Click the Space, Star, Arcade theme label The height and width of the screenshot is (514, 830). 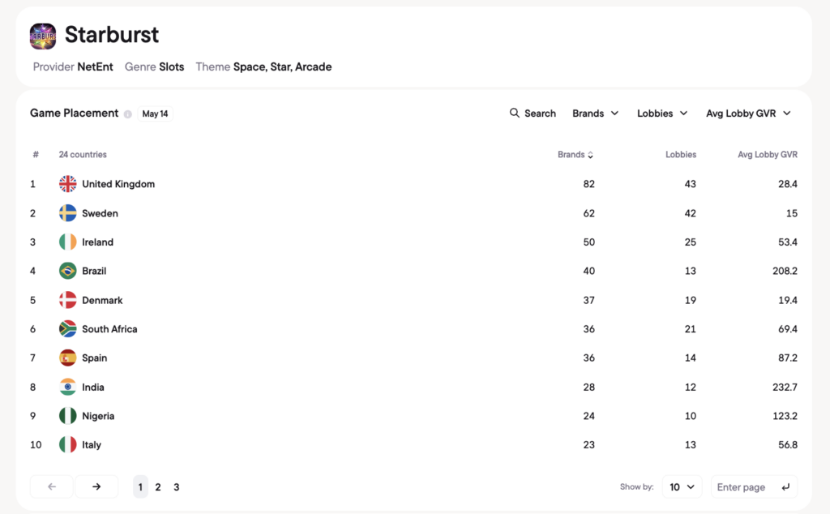[x=283, y=66]
